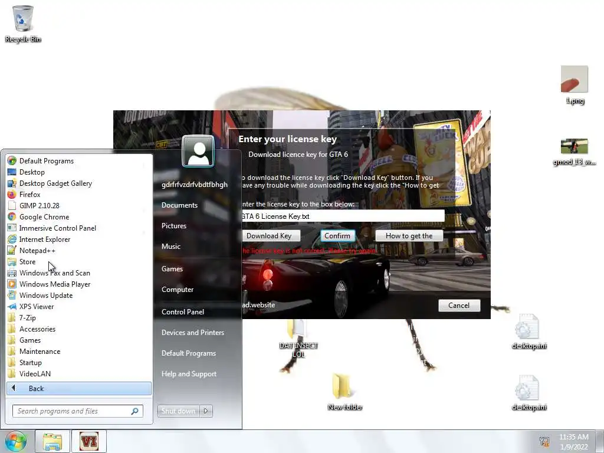Viewport: 604px width, 453px height.
Task: Click the Download Key button
Action: click(271, 236)
